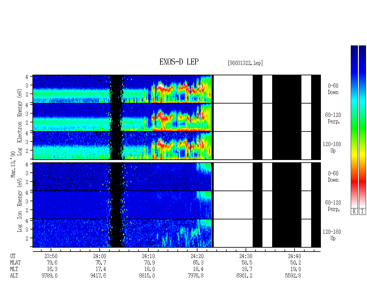Click the ion 0-60 Down spectrogram panel
This screenshot has height=284, width=367.
[x=177, y=177]
